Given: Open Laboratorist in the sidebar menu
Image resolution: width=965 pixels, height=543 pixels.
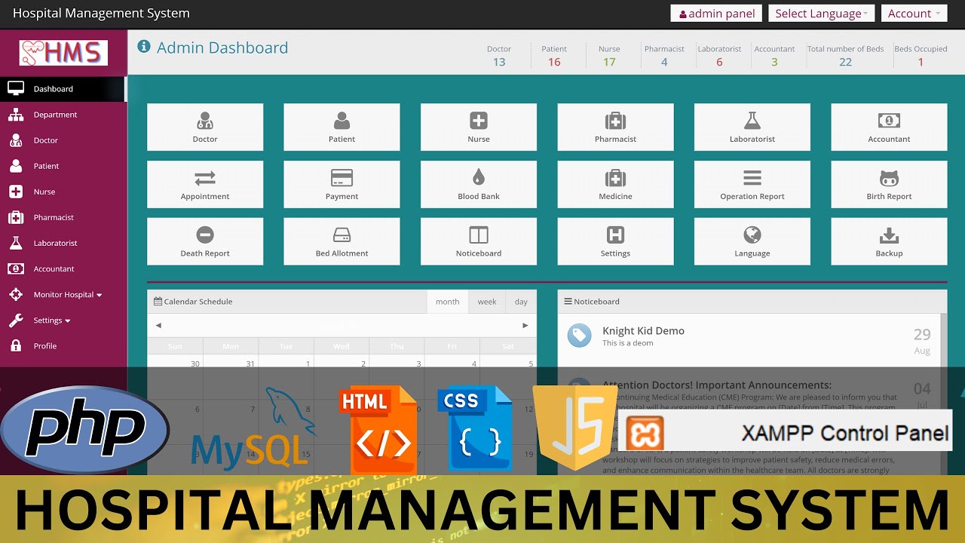Looking at the screenshot, I should [63, 243].
